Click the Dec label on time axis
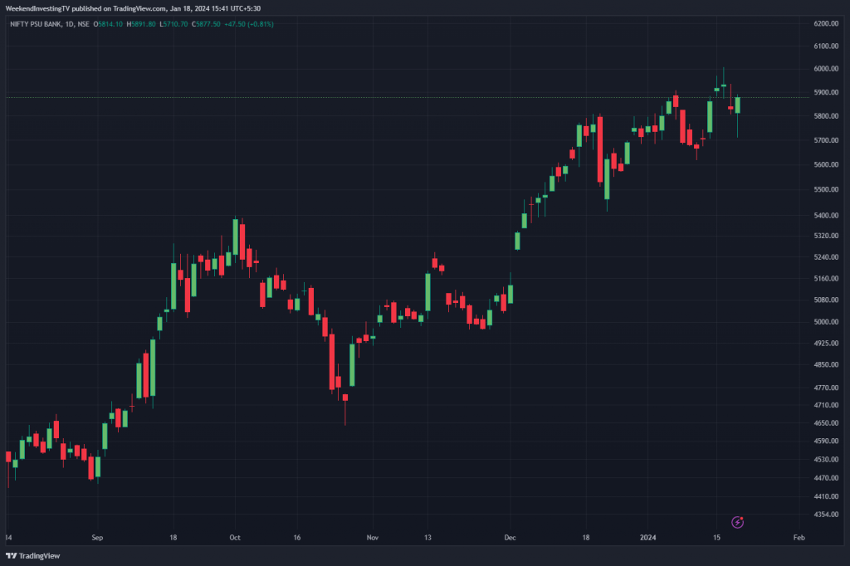Image resolution: width=850 pixels, height=566 pixels. [510, 538]
